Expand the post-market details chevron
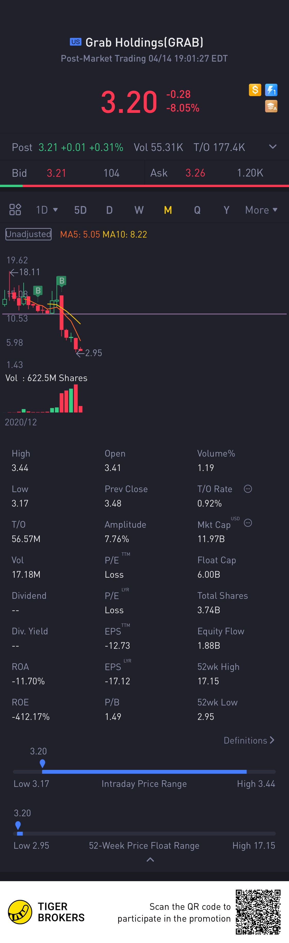This screenshot has width=289, height=943. click(x=273, y=147)
